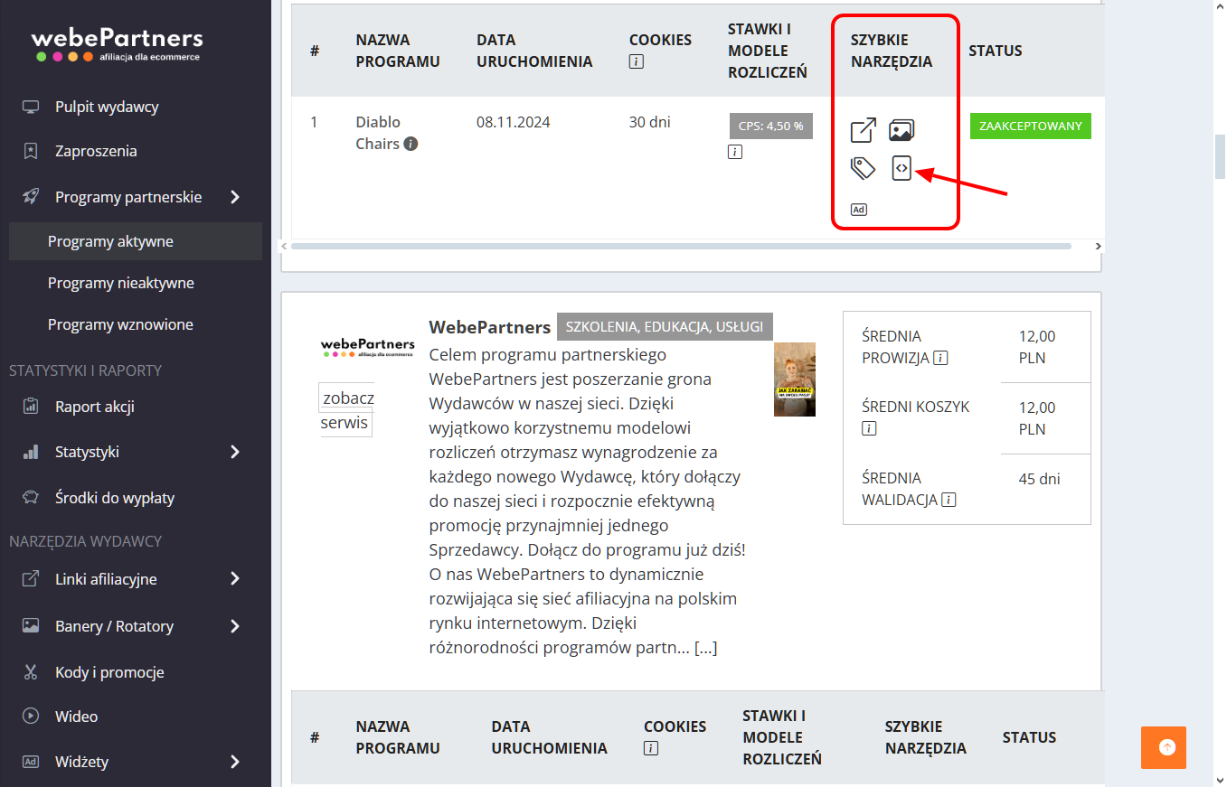Open code snippet tool for Diablo Chairs
Viewport: 1227px width, 787px height.
pos(901,168)
